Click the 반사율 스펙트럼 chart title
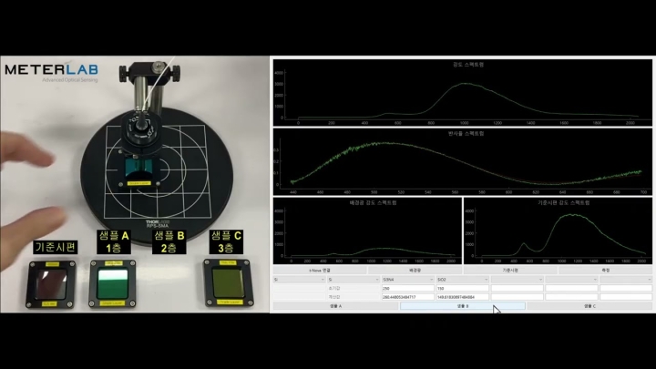Viewport: 656px width, 369px height. (x=466, y=133)
